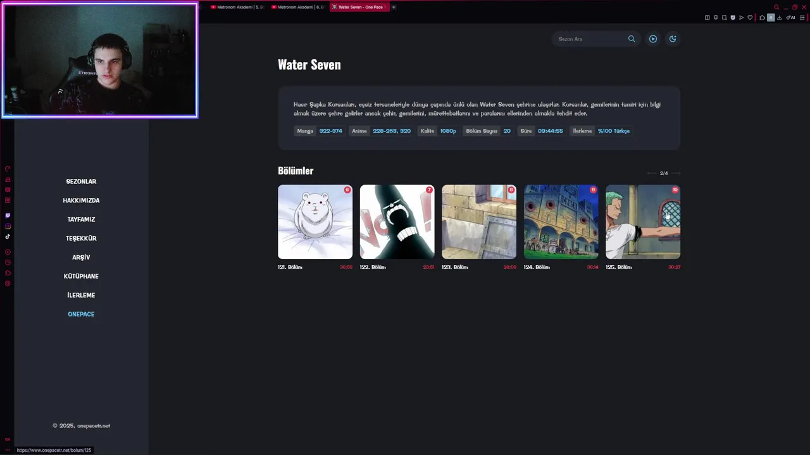810x455 pixels.
Task: Open episode 122. Bölüm thumbnail
Action: (397, 222)
